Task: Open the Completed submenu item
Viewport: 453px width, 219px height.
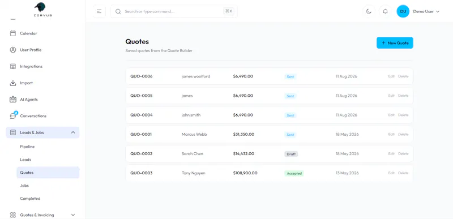Action: [x=48, y=199]
